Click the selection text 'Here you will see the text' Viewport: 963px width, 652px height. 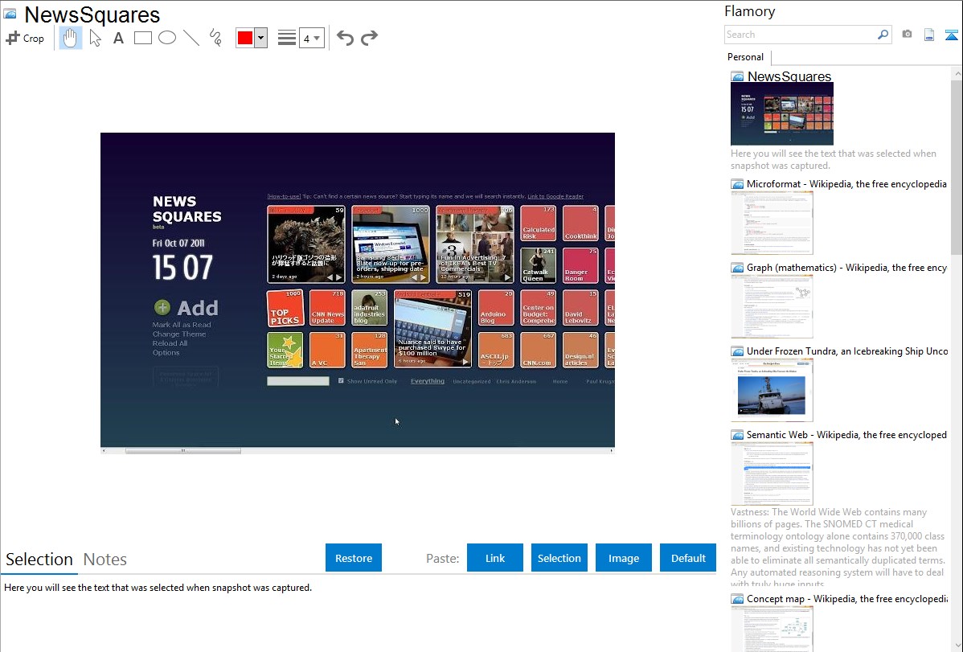(158, 588)
